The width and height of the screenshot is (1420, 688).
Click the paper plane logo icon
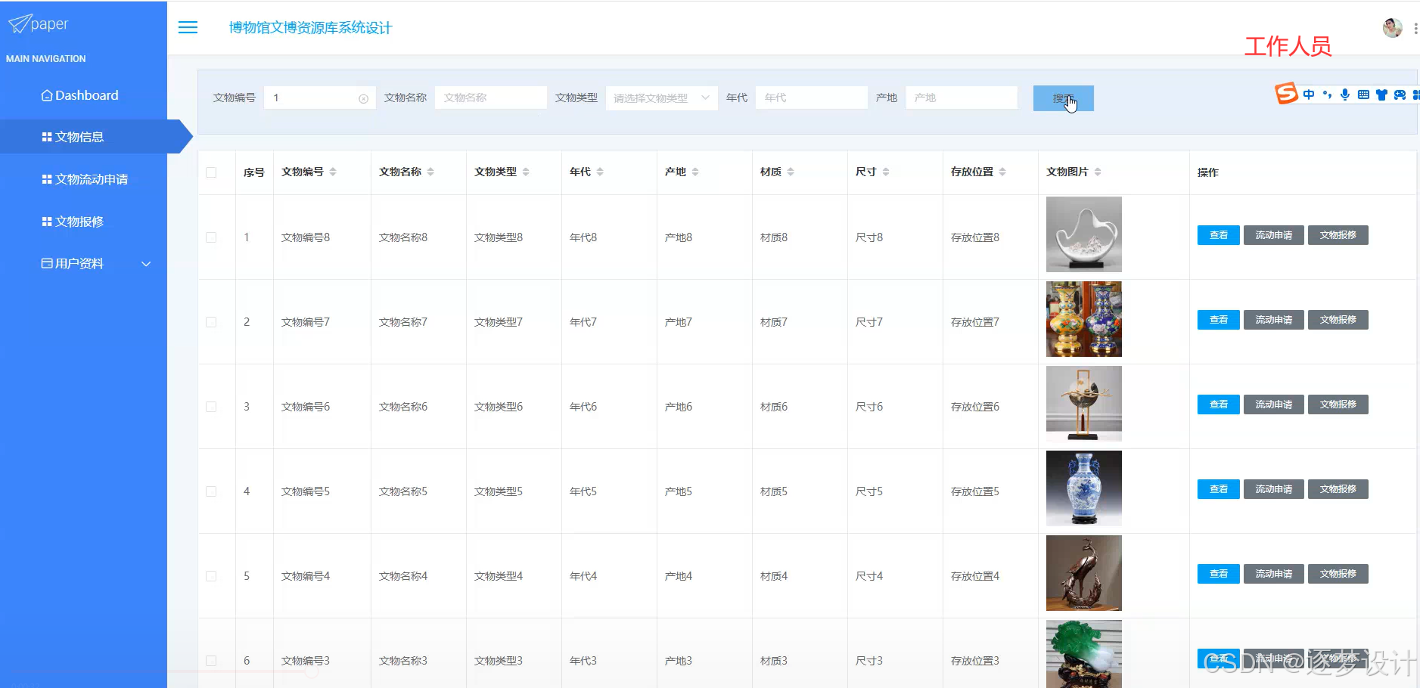tap(20, 24)
